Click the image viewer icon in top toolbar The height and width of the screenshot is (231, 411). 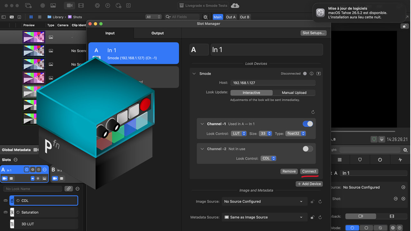tap(53, 5)
